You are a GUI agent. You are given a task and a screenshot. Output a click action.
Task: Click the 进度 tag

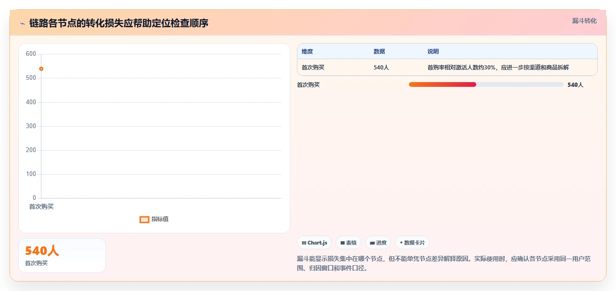(x=378, y=243)
